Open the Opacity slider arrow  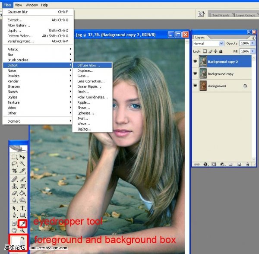tap(253, 43)
